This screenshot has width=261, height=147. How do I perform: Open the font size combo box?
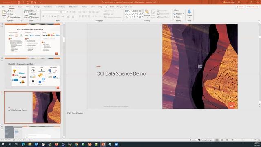click(x=62, y=12)
